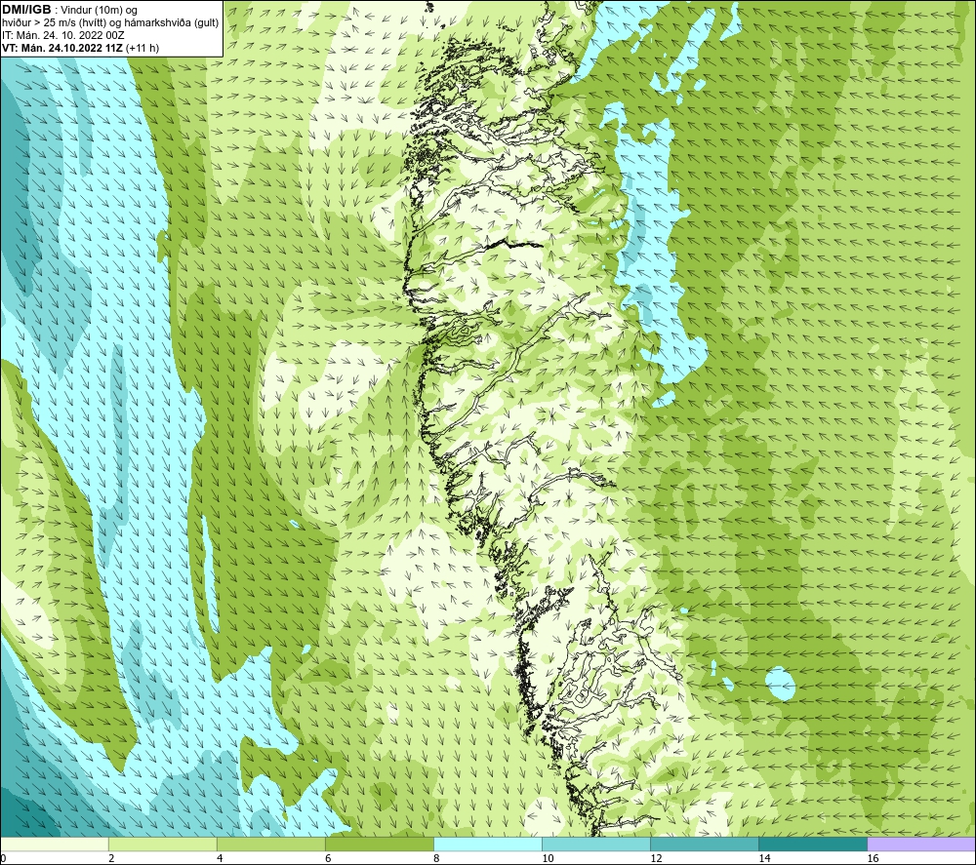Click the 12–14 m/s teal legend swatch
Screen dimensions: 976x865
point(705,845)
